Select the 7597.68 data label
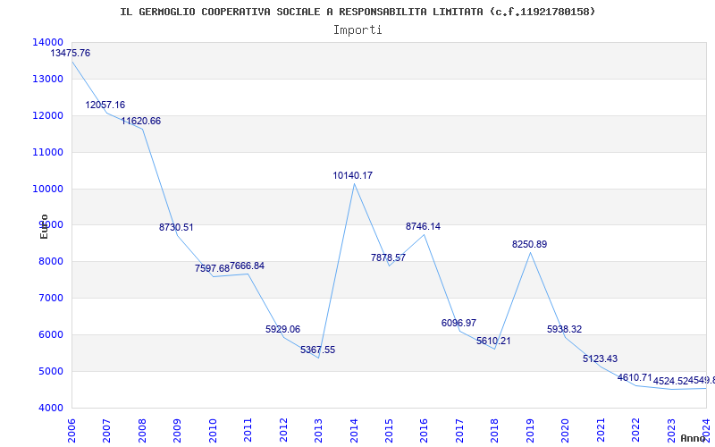 tap(212, 269)
